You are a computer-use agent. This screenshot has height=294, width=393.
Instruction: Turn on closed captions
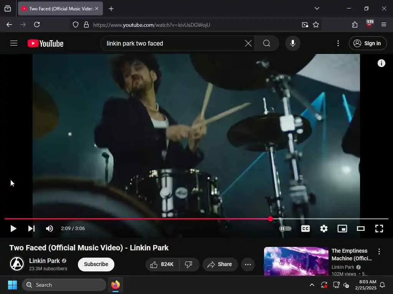point(305,229)
